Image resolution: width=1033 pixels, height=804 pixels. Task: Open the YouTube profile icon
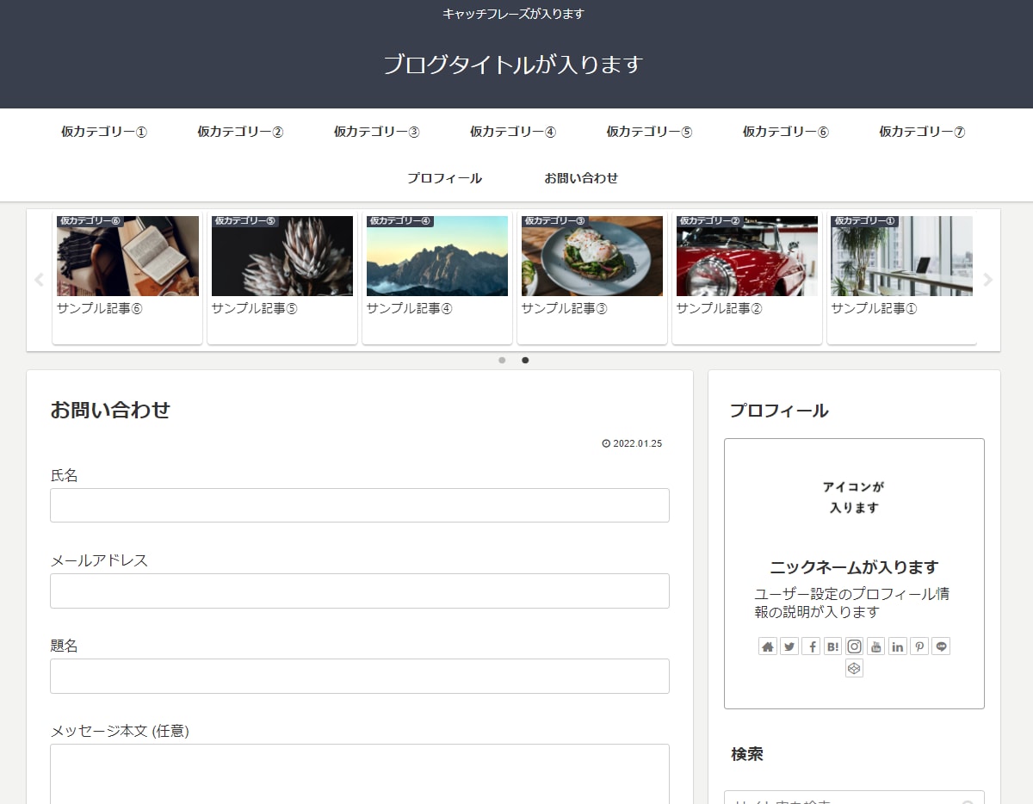point(875,646)
